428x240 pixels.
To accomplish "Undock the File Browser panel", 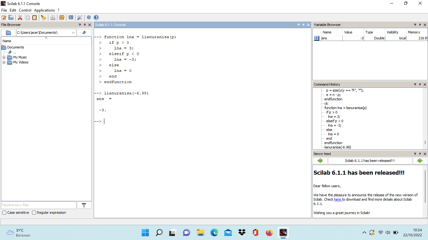I will (x=85, y=25).
